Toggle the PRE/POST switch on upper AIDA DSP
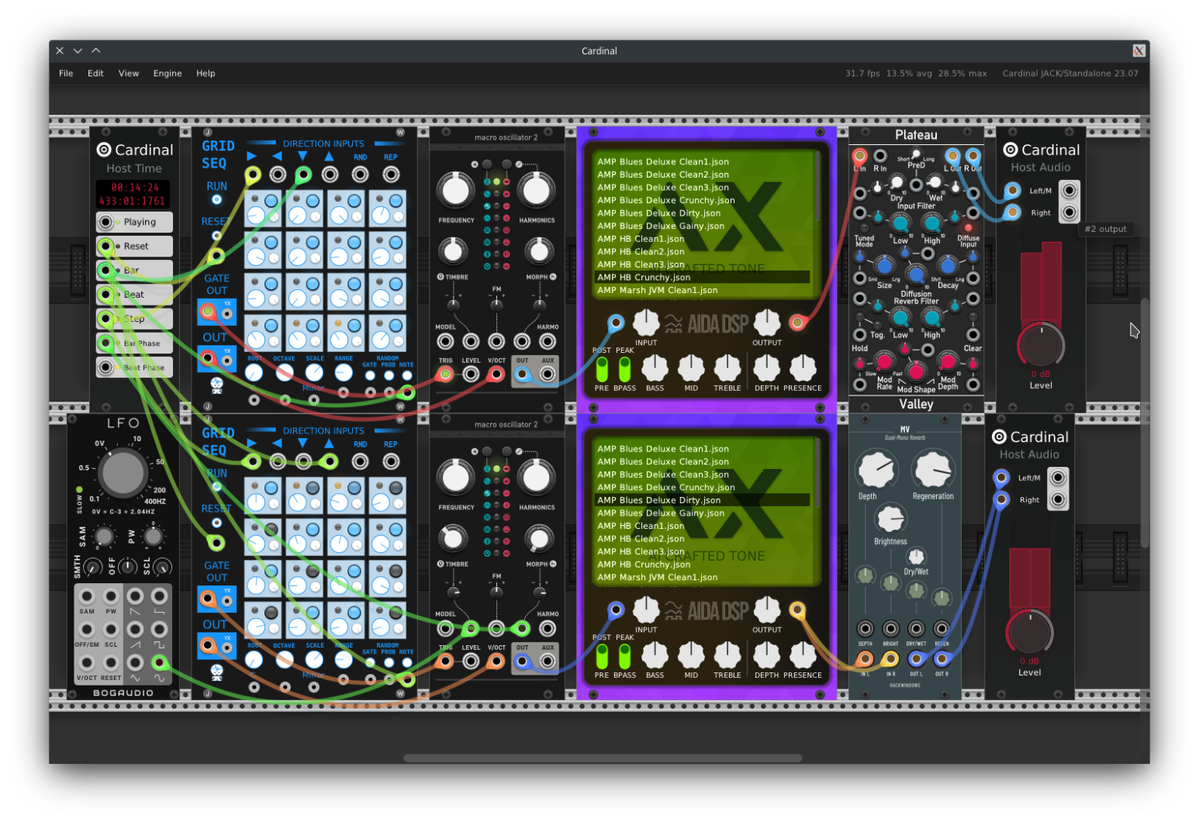The height and width of the screenshot is (822, 1199). click(x=602, y=368)
